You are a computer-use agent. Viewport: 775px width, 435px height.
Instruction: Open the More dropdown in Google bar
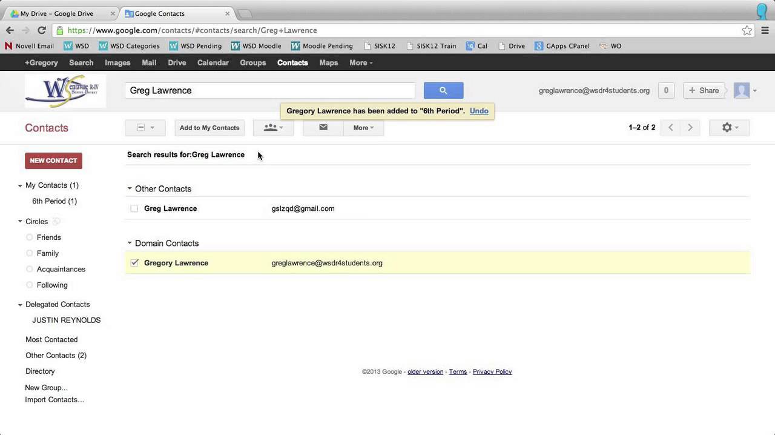tap(361, 62)
